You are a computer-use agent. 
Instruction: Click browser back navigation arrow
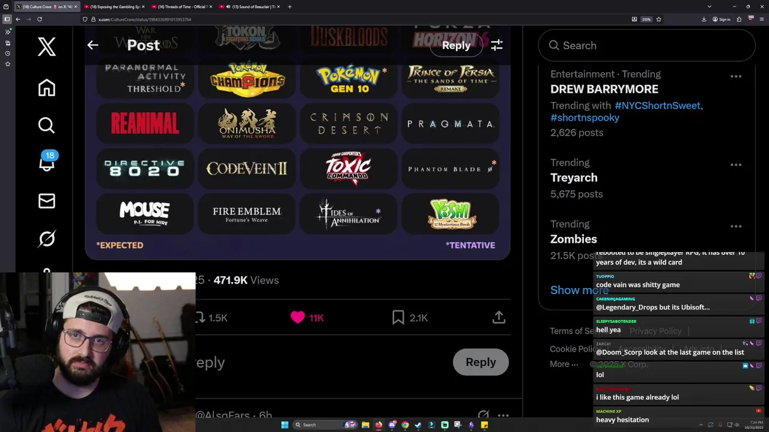pos(18,19)
